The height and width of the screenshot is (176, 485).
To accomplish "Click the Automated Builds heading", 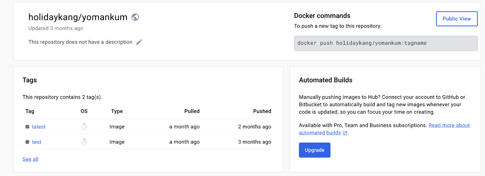I will click(x=326, y=80).
